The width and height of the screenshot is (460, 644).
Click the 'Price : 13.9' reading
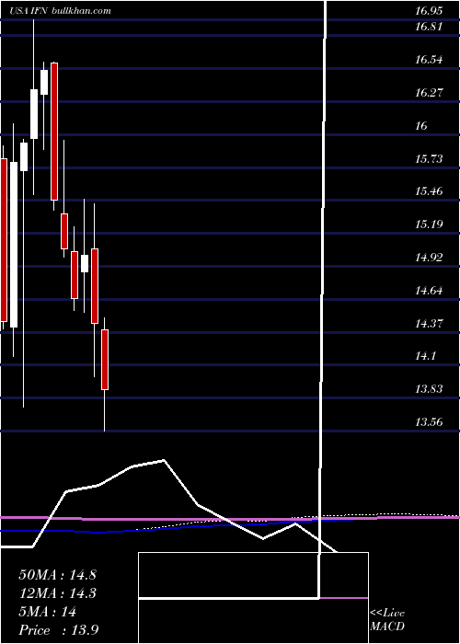coord(58,630)
